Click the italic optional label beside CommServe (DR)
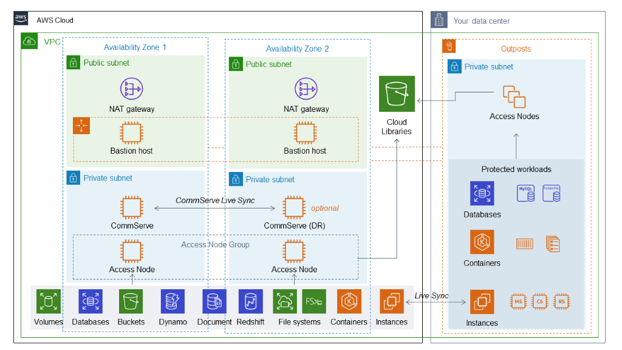Image resolution: width=622 pixels, height=350 pixels. (x=324, y=208)
